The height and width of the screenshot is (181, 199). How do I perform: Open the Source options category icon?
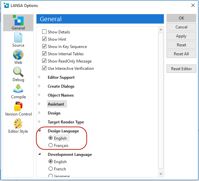point(18,37)
